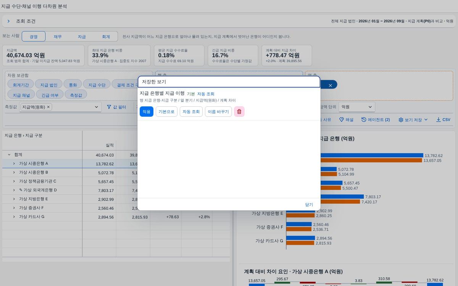This screenshot has height=286, width=458.
Task: Pick the 지급 수단 dimension chip
Action: coord(97,85)
